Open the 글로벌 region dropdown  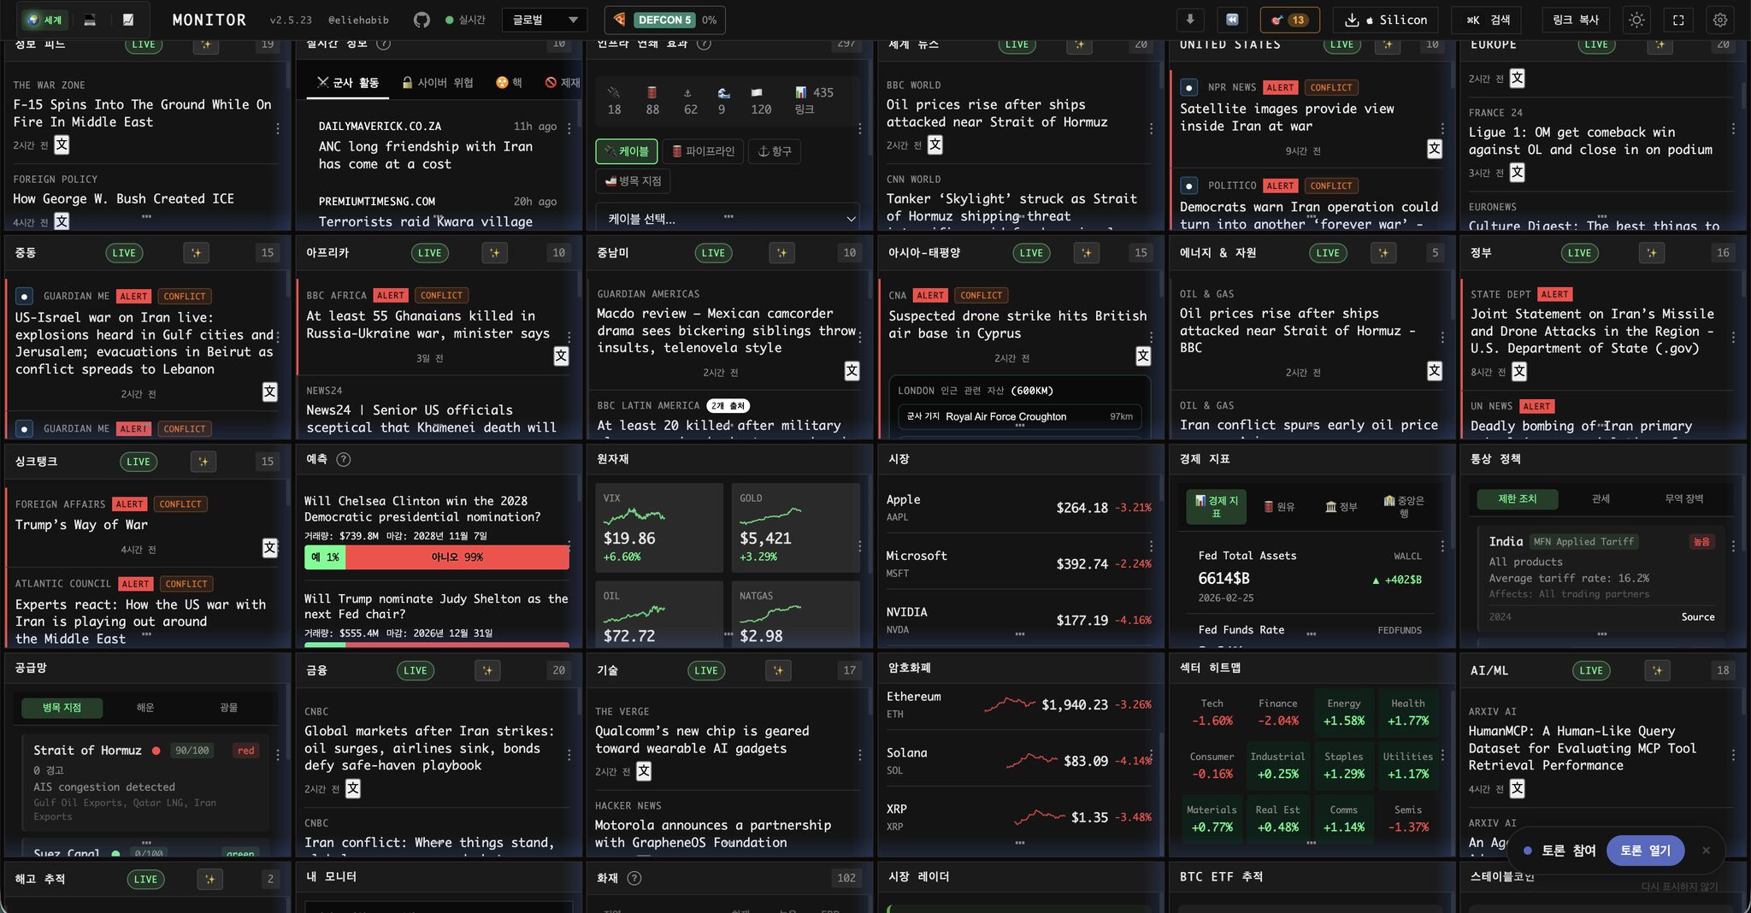point(545,20)
